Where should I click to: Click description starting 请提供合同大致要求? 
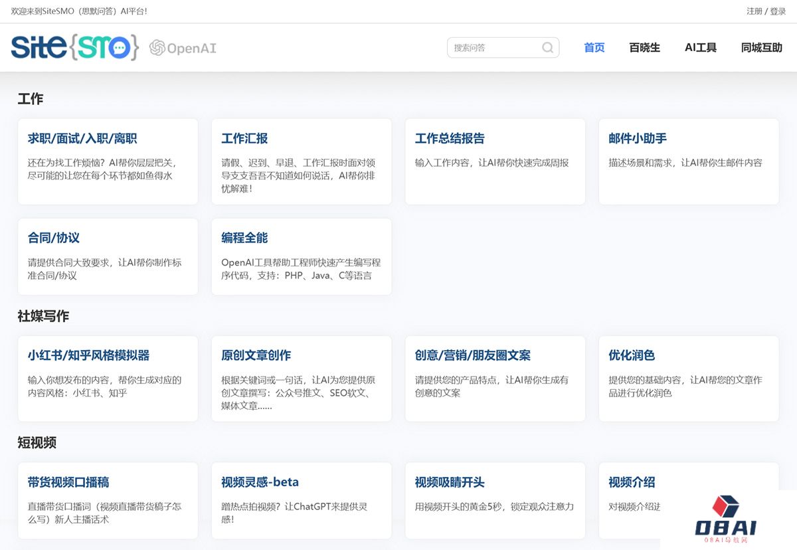pos(104,269)
